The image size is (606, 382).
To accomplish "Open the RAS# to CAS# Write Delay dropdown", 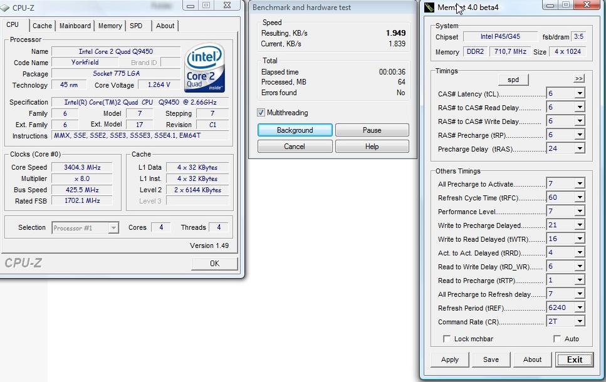I will pos(580,121).
